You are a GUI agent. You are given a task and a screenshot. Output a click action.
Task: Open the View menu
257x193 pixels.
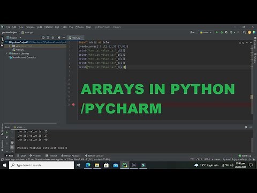pyautogui.click(x=21, y=27)
